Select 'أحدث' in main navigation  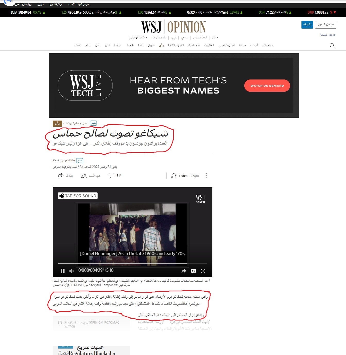pos(78,45)
